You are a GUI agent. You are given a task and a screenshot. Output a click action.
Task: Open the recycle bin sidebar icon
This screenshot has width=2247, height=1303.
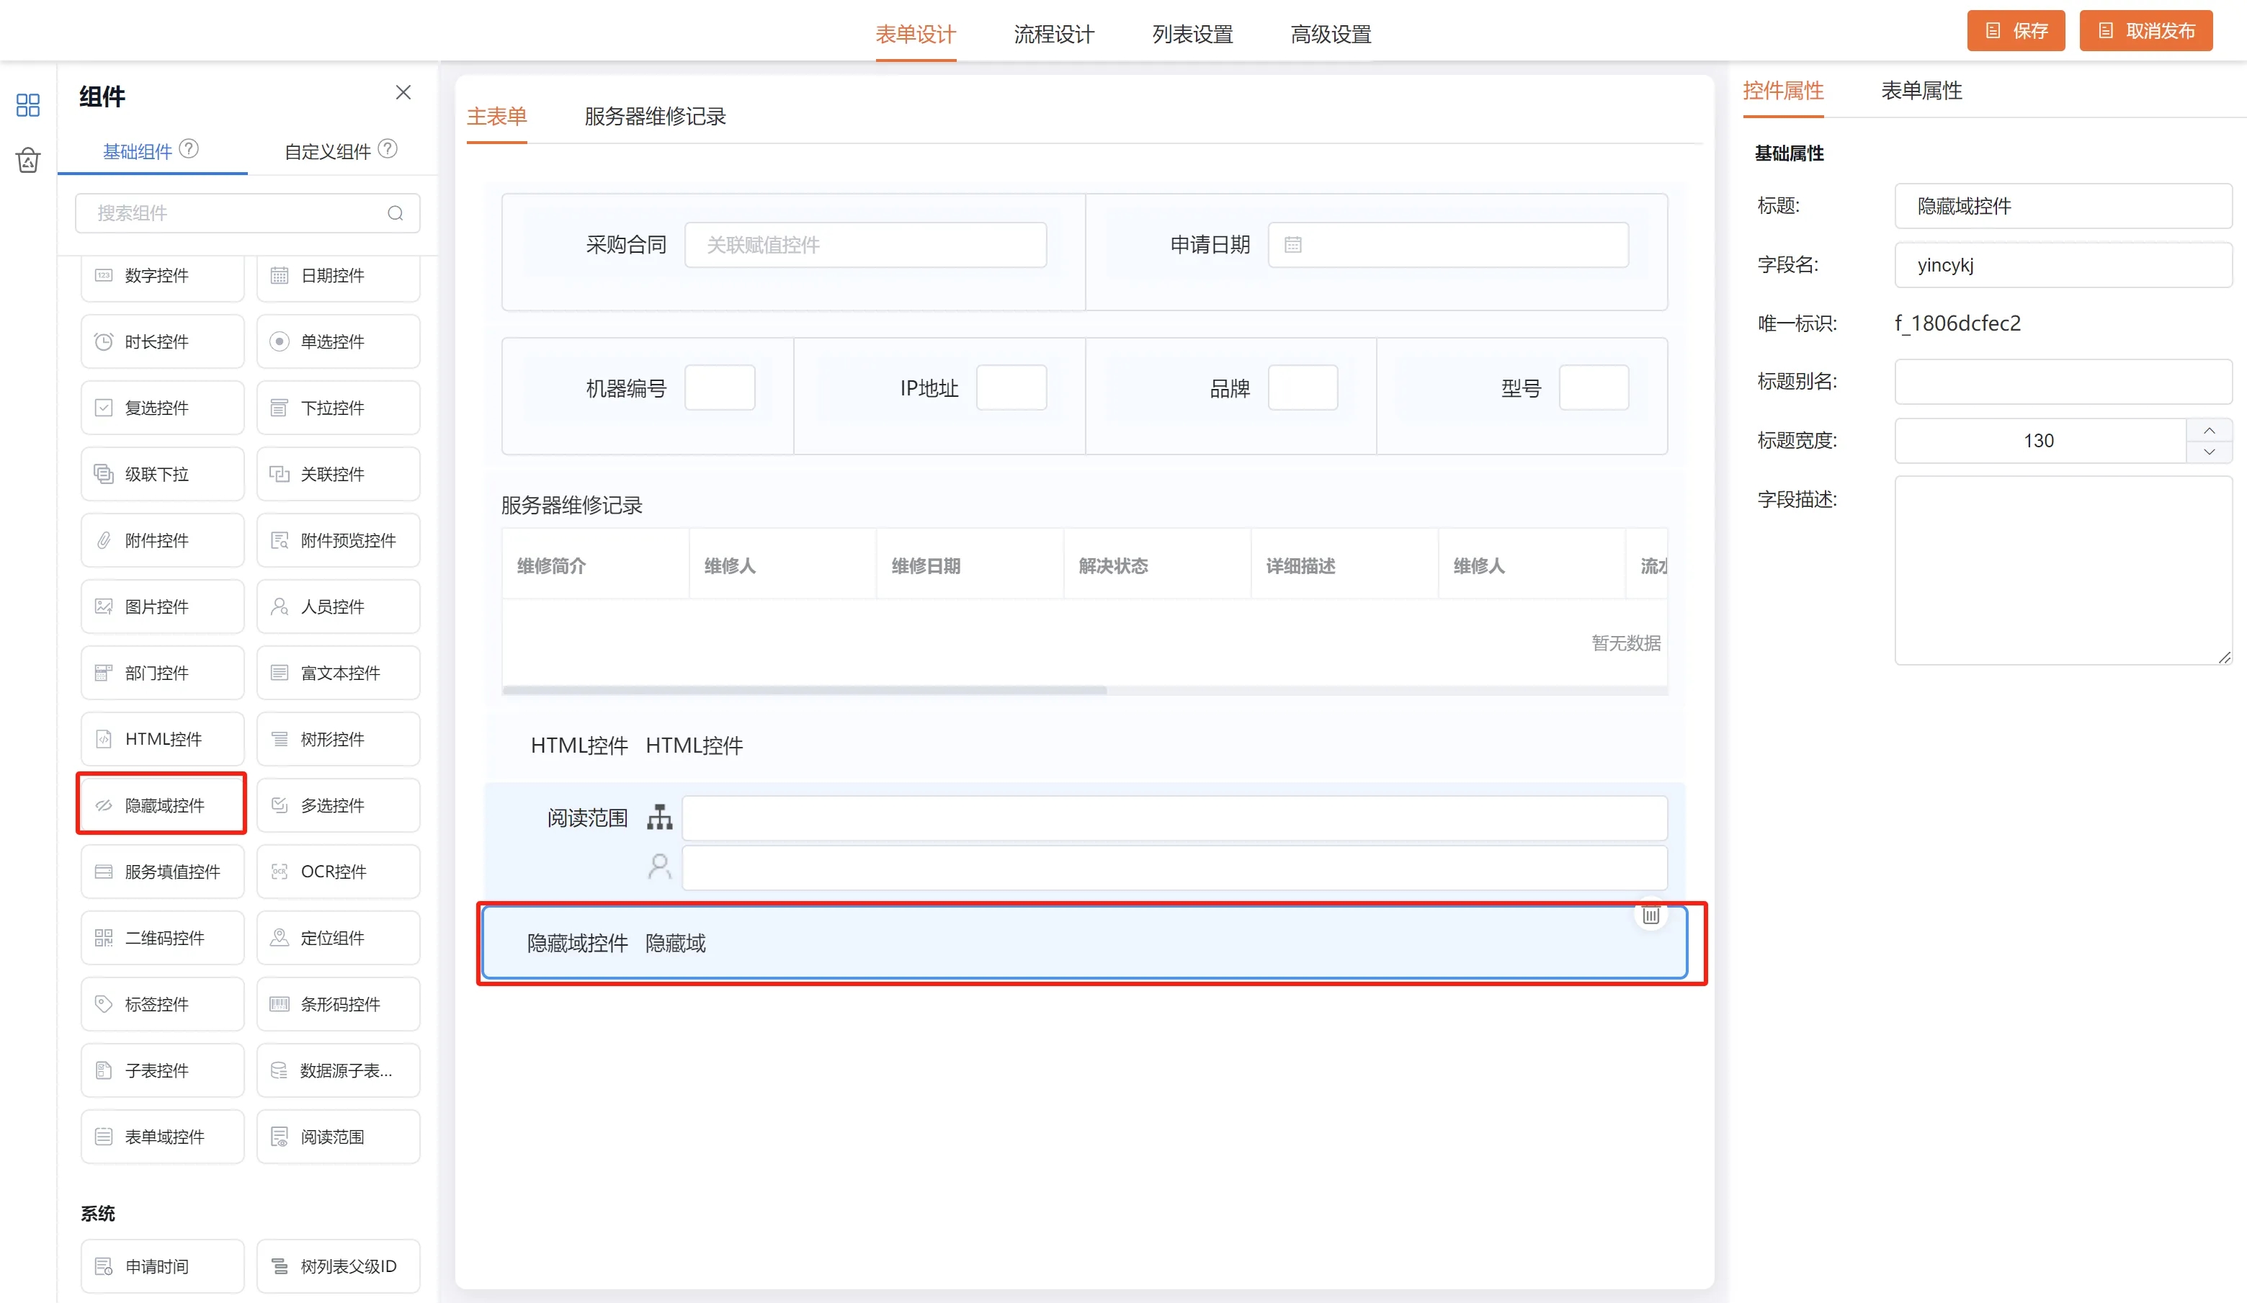pos(27,161)
